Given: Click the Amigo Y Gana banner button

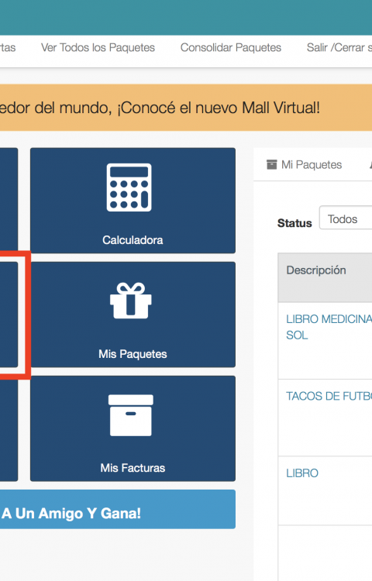Looking at the screenshot, I should 118,509.
